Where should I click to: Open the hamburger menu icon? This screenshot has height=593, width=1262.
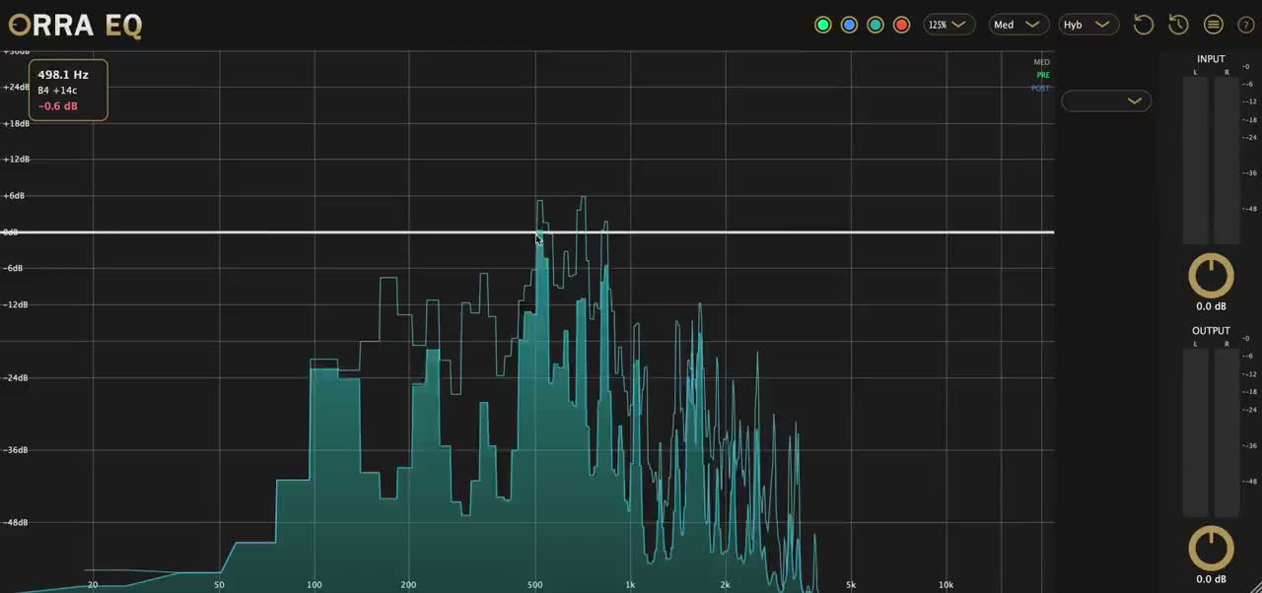pos(1214,25)
